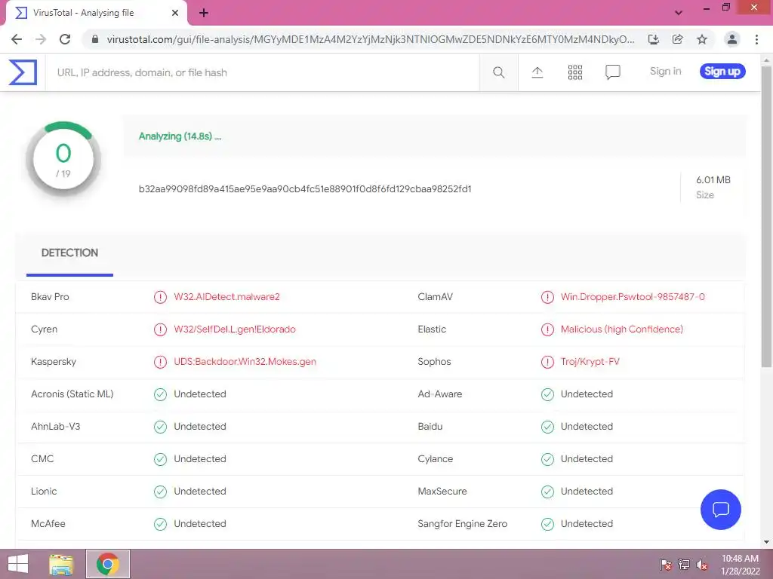Bookmark this page with star icon

pos(702,39)
